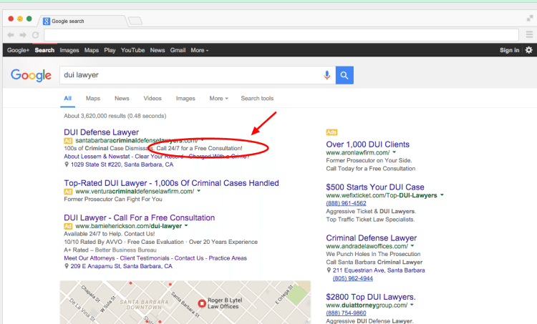Call phone number (888) 961-4562
Viewport: 537px width, 324px height.
pyautogui.click(x=346, y=203)
